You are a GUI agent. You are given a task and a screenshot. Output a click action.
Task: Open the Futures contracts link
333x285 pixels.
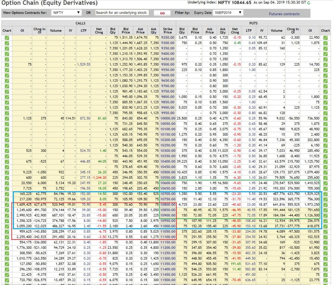click(284, 14)
